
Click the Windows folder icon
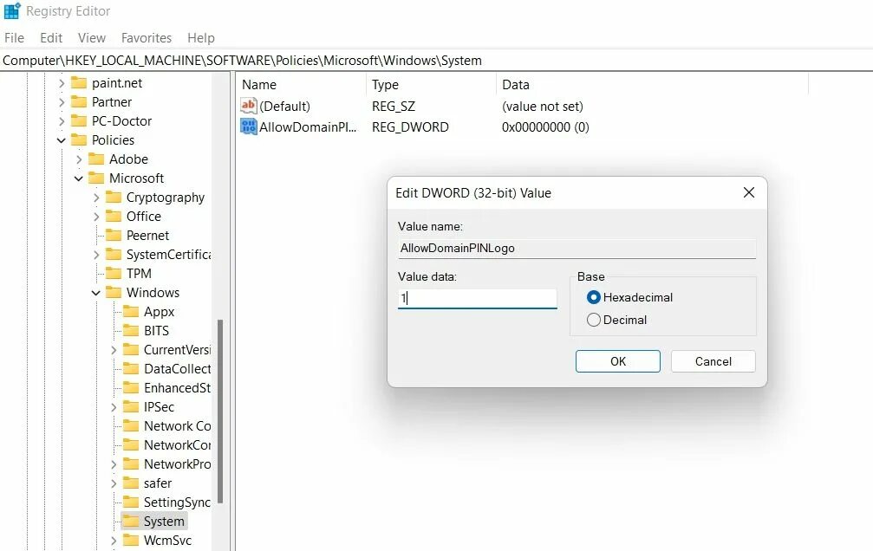[x=114, y=292]
